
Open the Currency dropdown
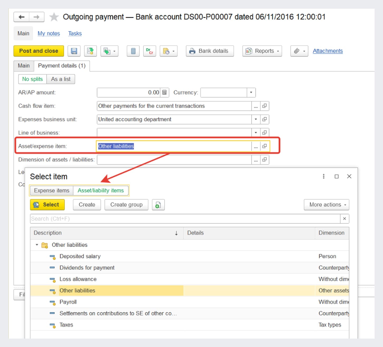click(x=251, y=93)
